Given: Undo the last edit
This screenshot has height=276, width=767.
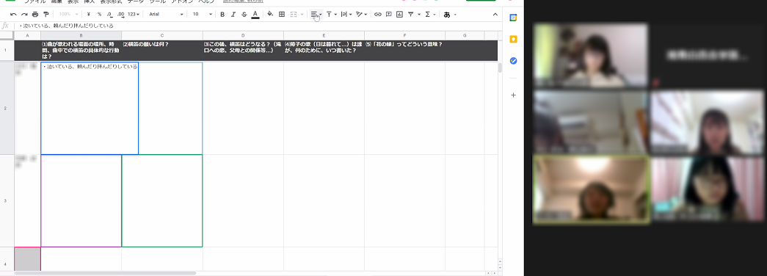Looking at the screenshot, I should click(14, 15).
